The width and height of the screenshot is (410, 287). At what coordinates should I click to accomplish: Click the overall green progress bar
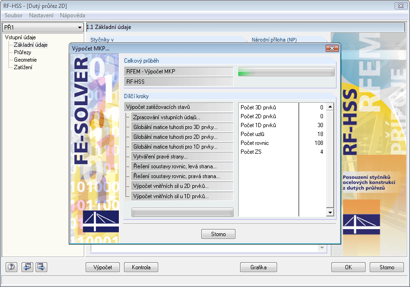click(286, 72)
